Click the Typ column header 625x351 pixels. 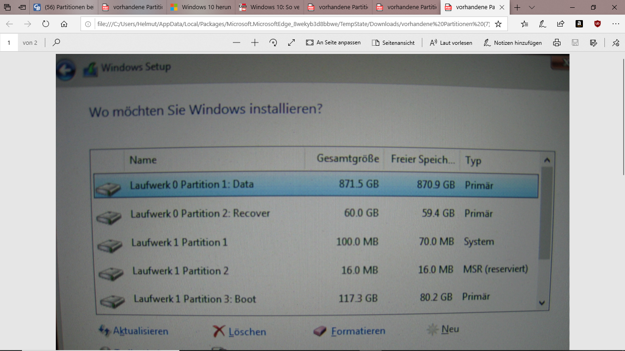473,161
